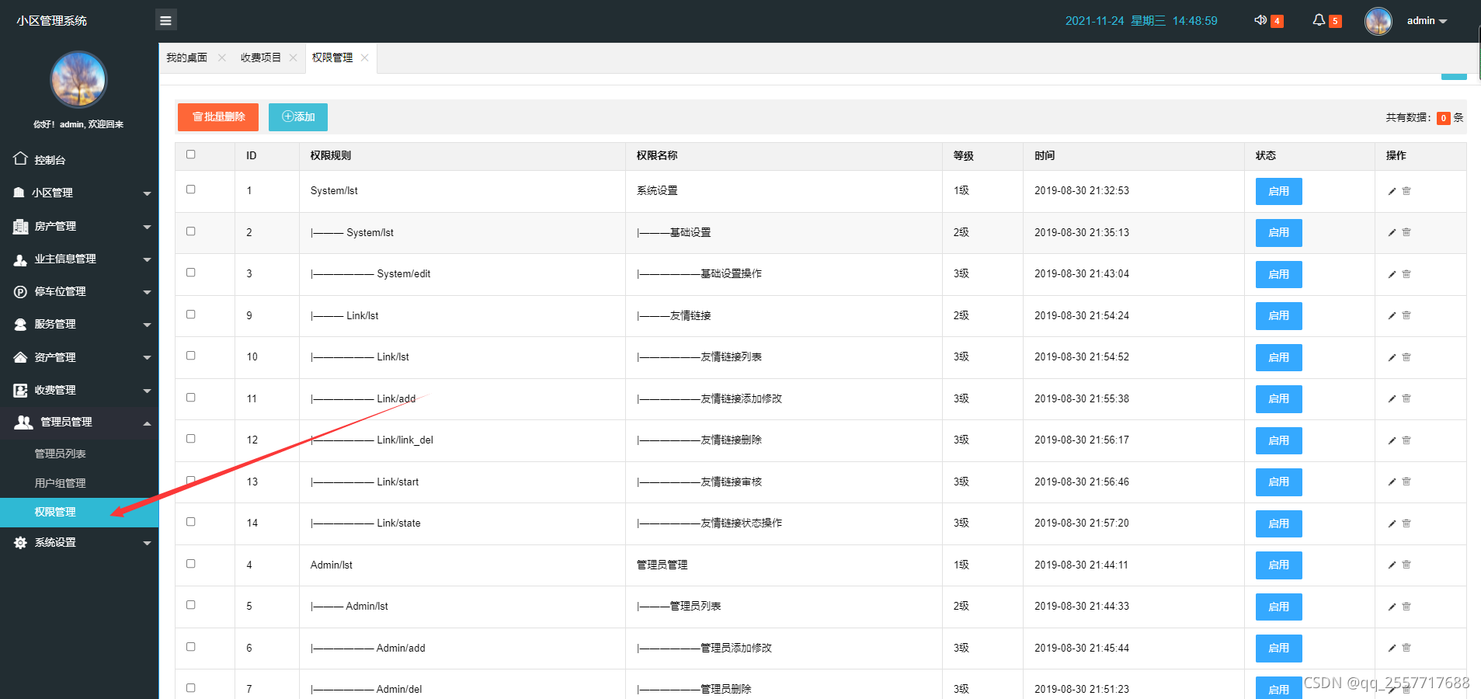The image size is (1481, 699).
Task: Toggle 启用 status for Link/state row
Action: point(1279,523)
